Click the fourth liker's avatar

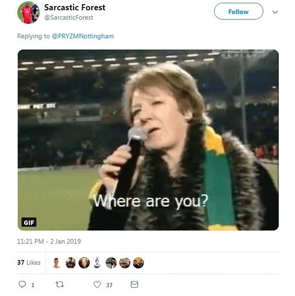coord(97,263)
